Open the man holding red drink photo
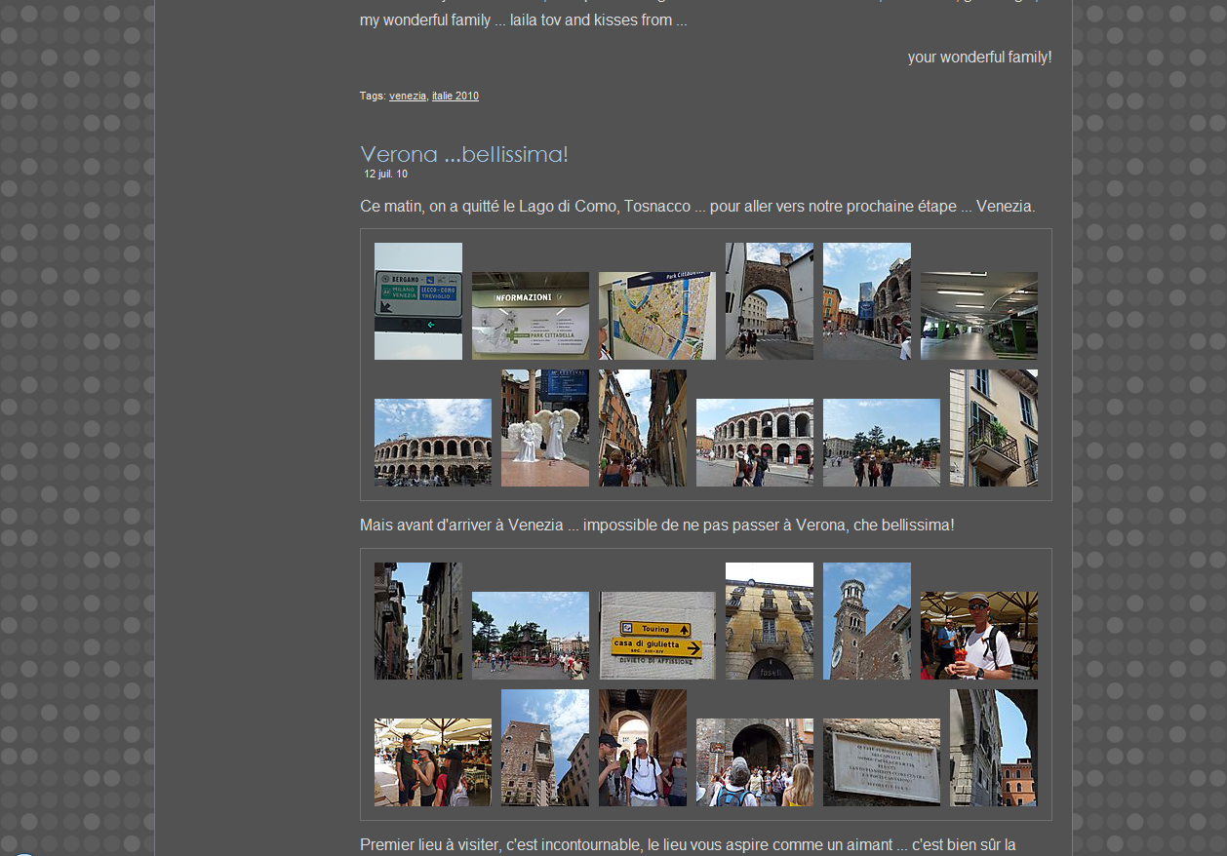The image size is (1227, 856). click(978, 636)
